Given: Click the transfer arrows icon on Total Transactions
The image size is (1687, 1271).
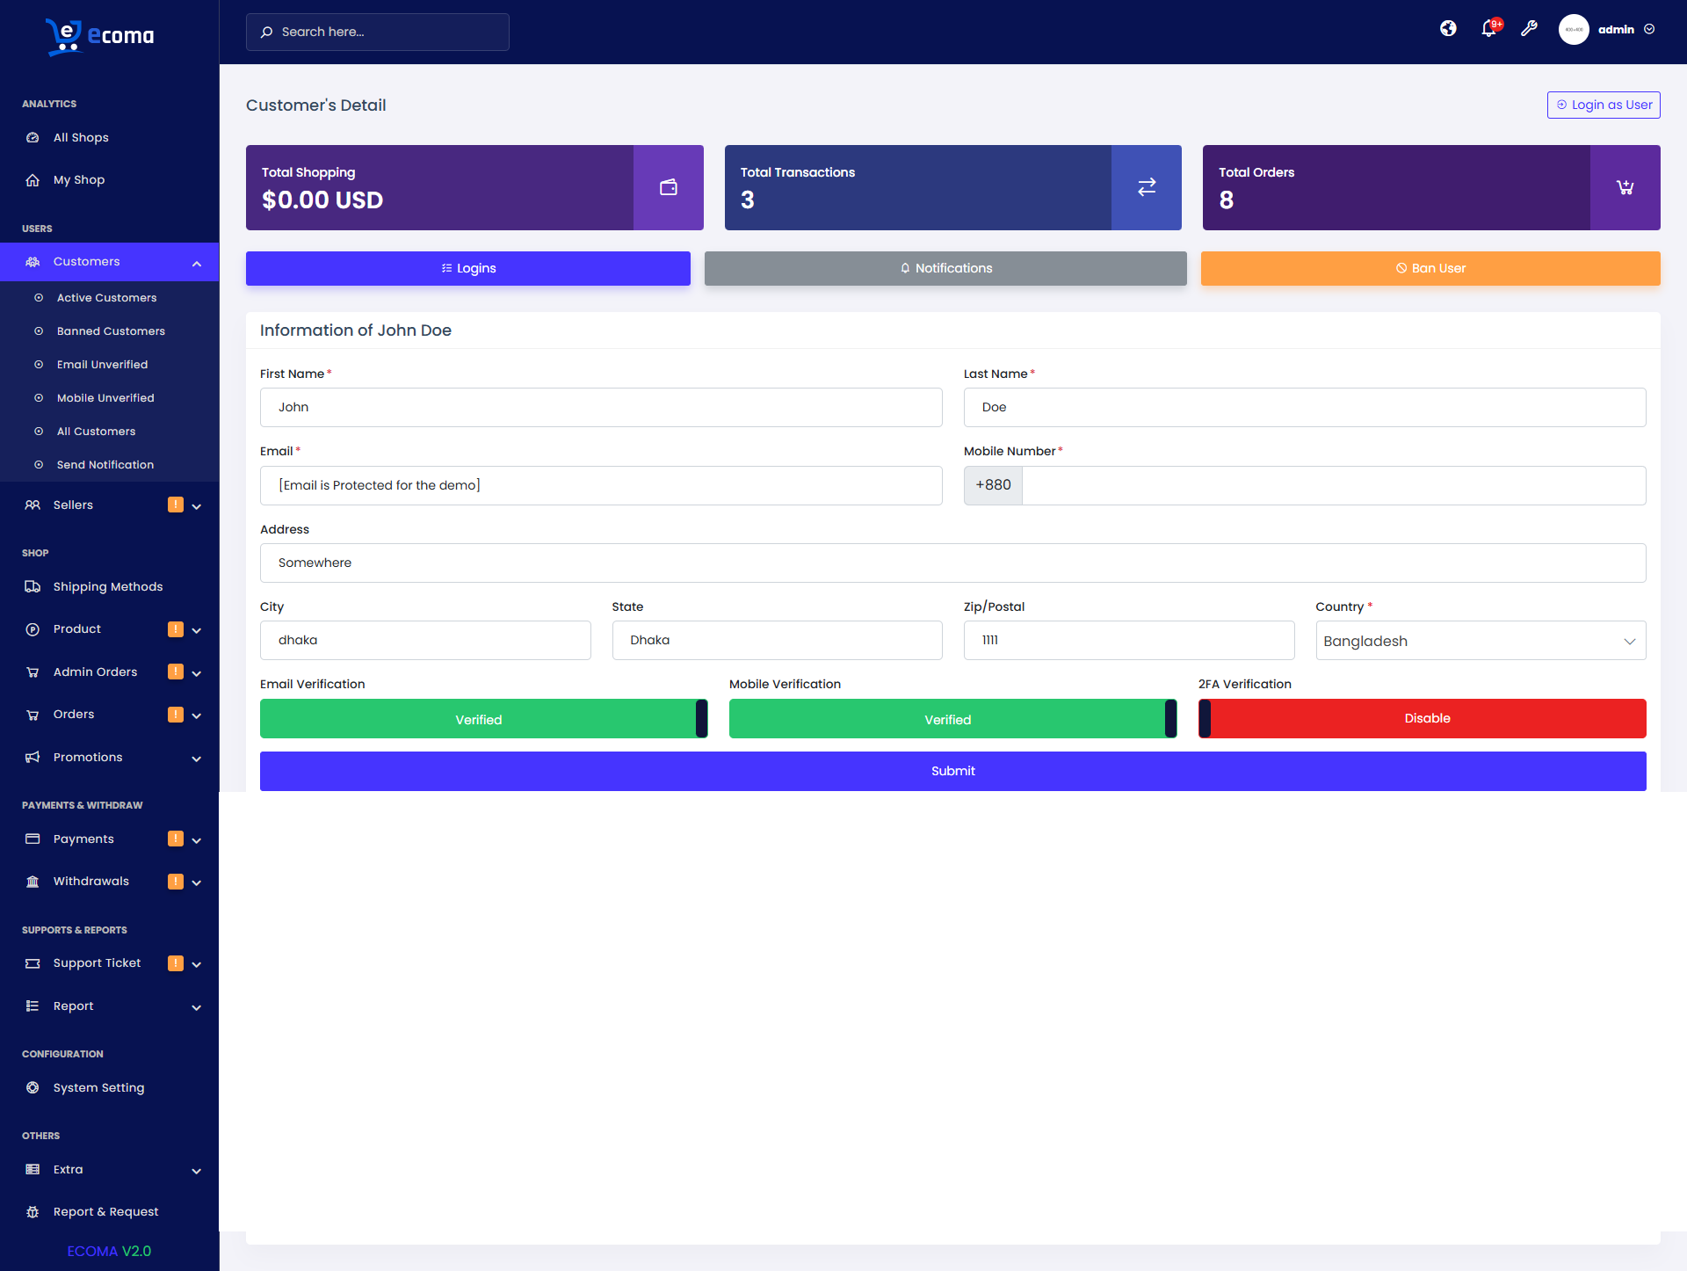Looking at the screenshot, I should click(x=1146, y=187).
